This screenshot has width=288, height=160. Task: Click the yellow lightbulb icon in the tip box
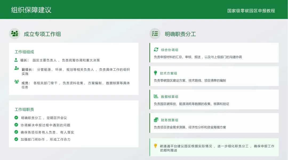pyautogui.click(x=155, y=146)
